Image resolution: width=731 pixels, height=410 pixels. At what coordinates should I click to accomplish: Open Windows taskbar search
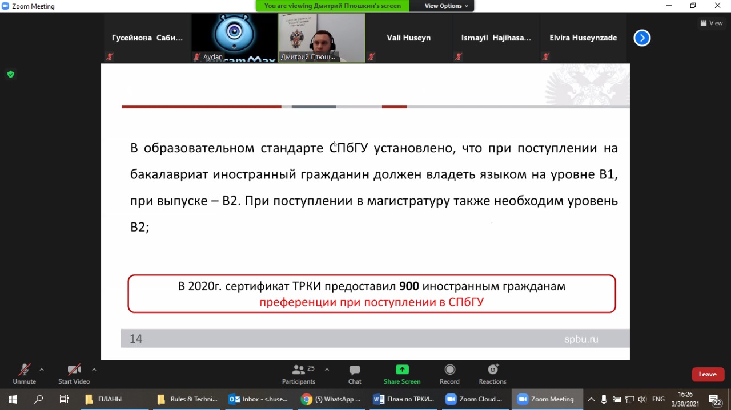pos(38,399)
